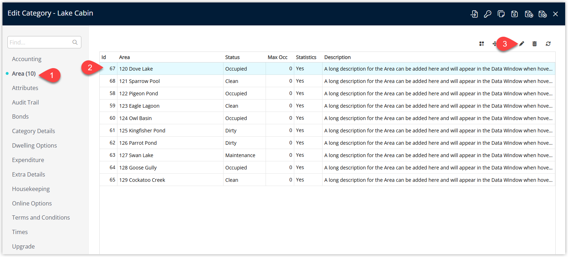Viewport: 568px width, 257px height.
Task: Close the Edit Category window
Action: [x=556, y=14]
